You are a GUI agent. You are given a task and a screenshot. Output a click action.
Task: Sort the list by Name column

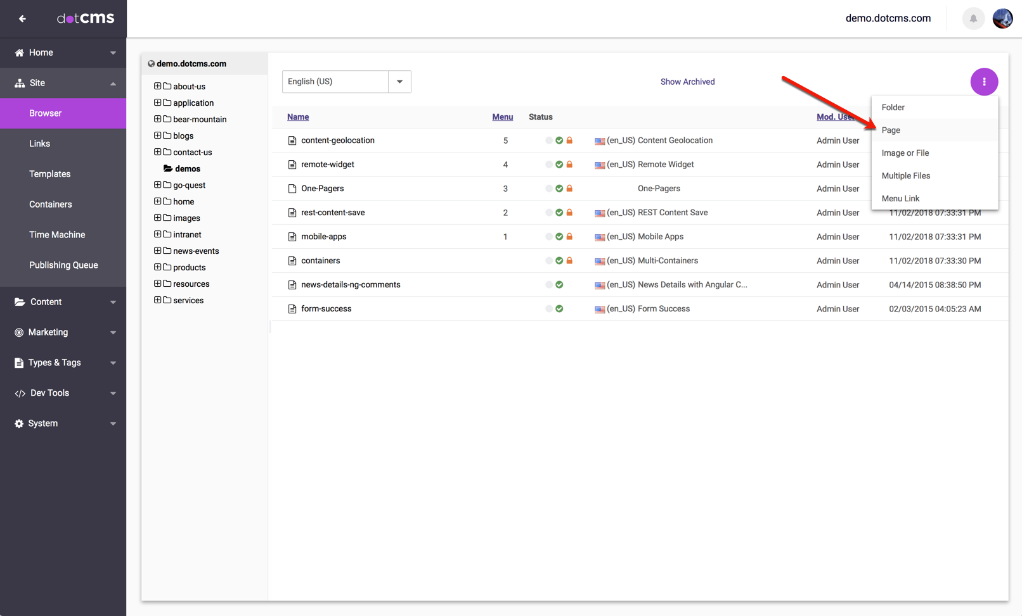tap(298, 117)
